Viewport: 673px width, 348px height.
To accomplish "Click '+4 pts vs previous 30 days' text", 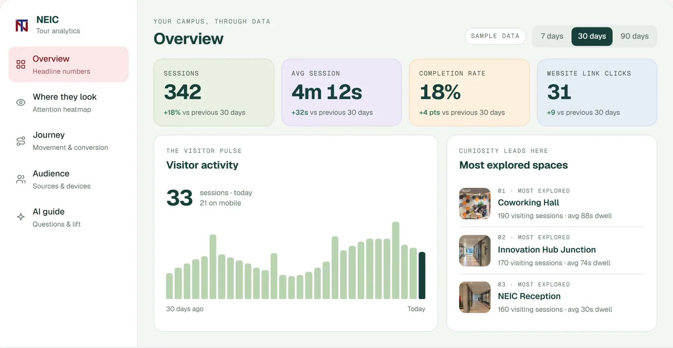I will [x=462, y=112].
